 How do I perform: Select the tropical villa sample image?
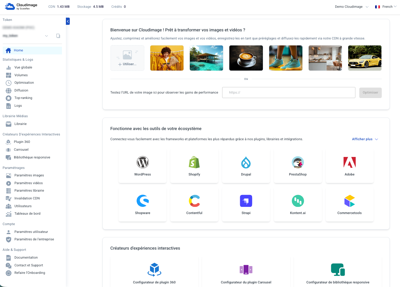click(x=207, y=58)
